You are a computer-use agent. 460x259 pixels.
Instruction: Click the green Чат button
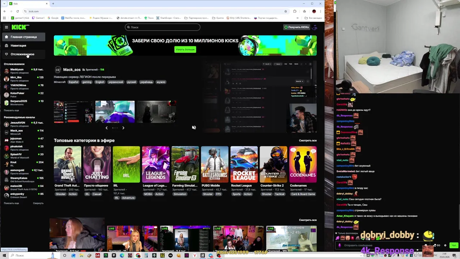454,245
